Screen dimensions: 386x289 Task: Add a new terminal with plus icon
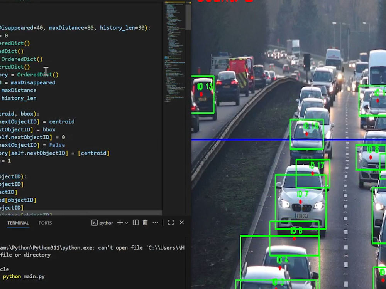pyautogui.click(x=120, y=223)
